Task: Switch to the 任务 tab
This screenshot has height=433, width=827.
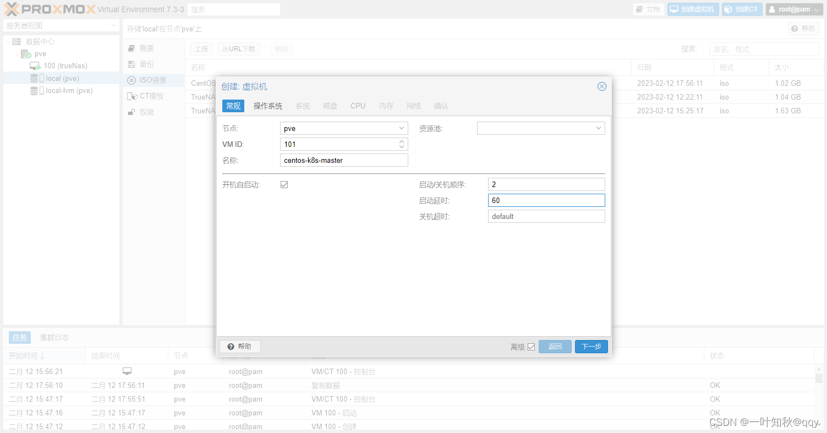Action: click(20, 337)
